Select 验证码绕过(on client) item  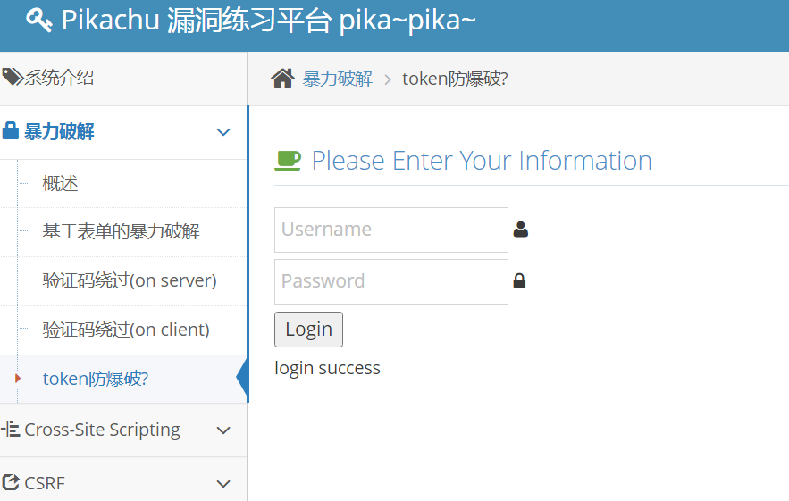(x=126, y=330)
